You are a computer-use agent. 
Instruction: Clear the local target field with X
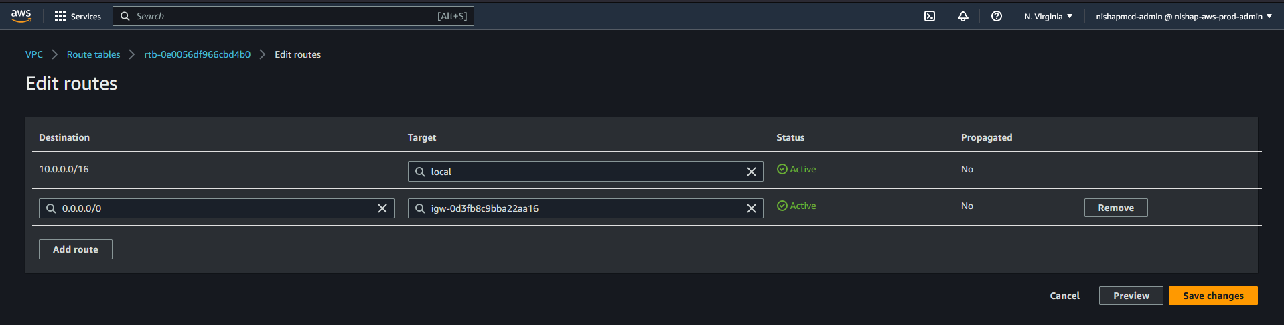[x=751, y=172]
